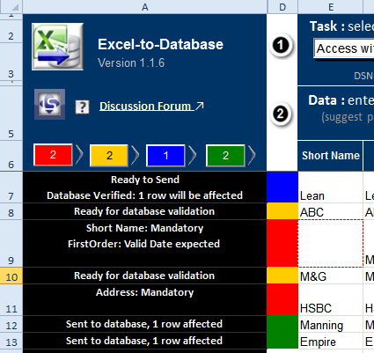374x353 pixels.
Task: Select the 'Empire' short name cell
Action: point(331,341)
